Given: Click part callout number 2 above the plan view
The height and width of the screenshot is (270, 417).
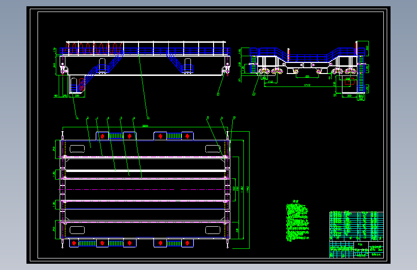Looking at the screenshot, I should (x=88, y=118).
